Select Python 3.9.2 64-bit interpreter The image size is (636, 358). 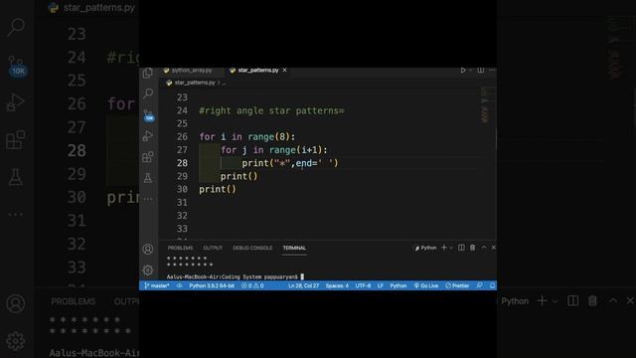[212, 285]
